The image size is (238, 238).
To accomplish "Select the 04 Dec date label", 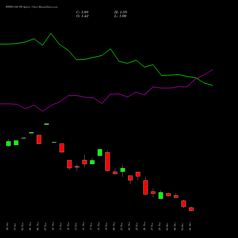I will tap(190, 227).
